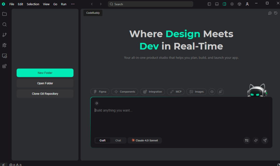Click the Images chip button
Image resolution: width=280 pixels, height=166 pixels.
197,92
